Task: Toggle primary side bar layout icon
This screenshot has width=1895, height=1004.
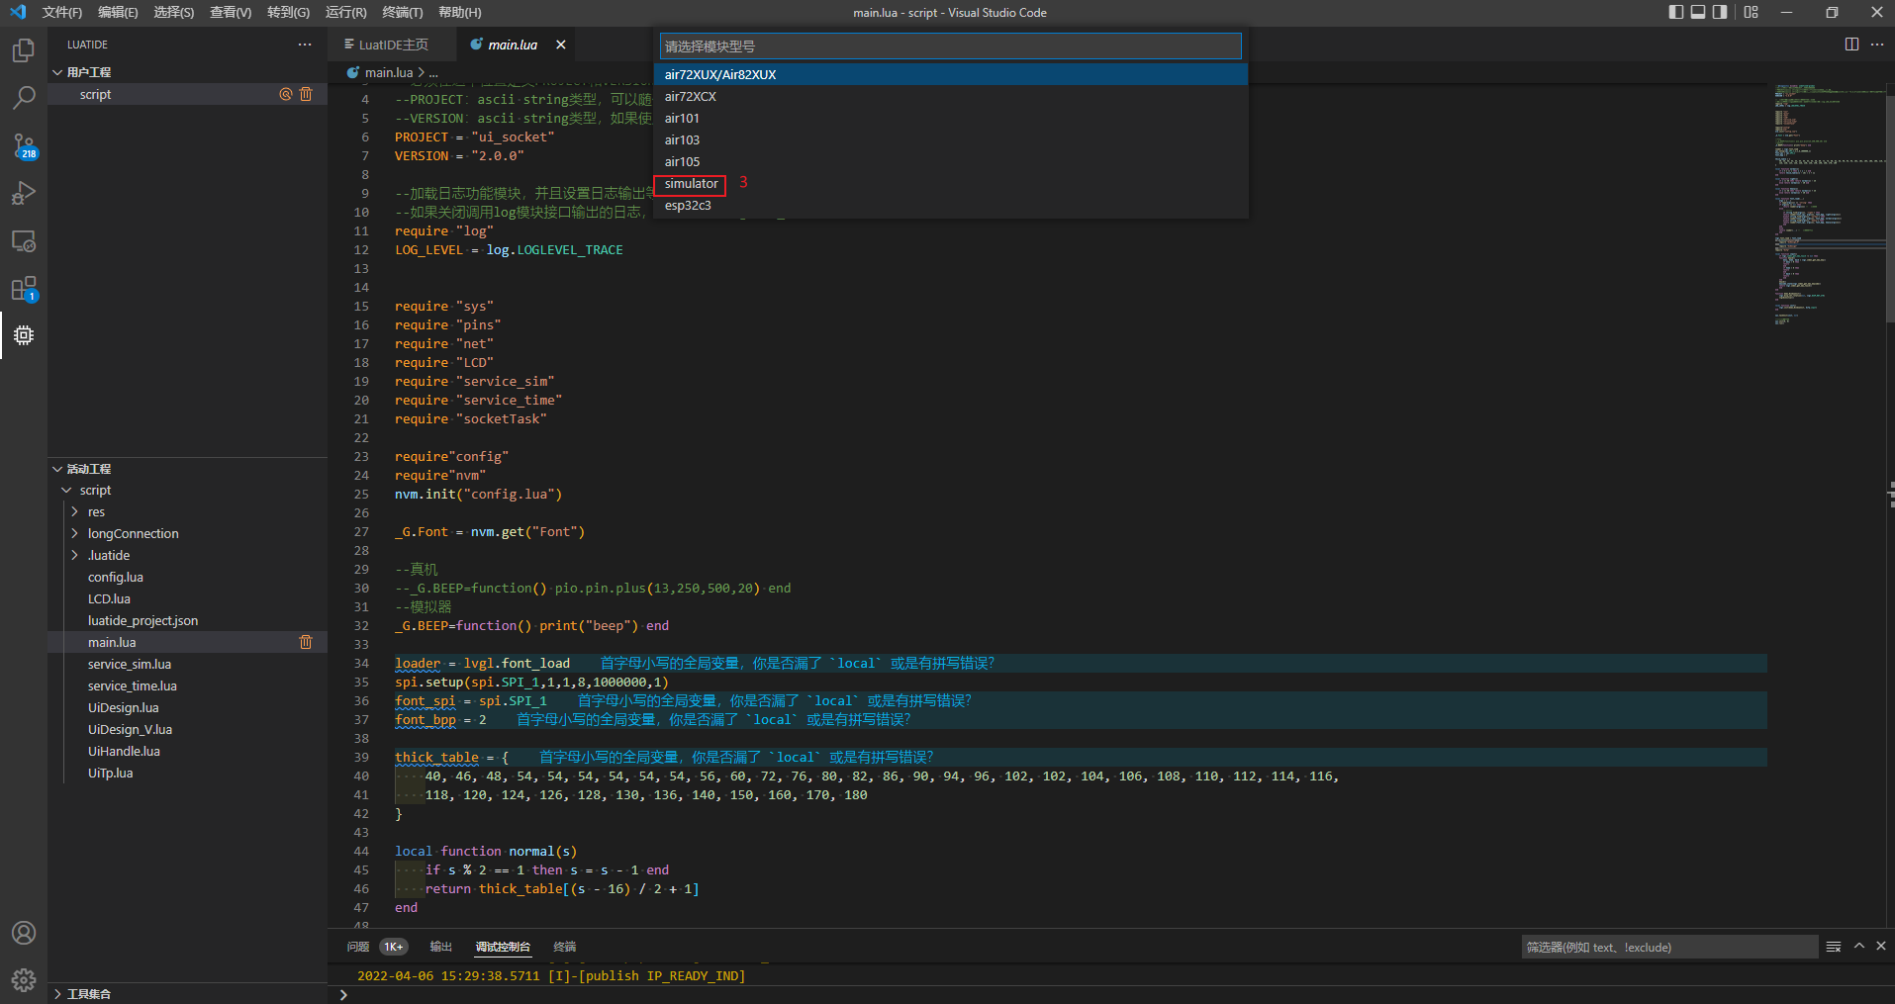Action: coord(1676,12)
